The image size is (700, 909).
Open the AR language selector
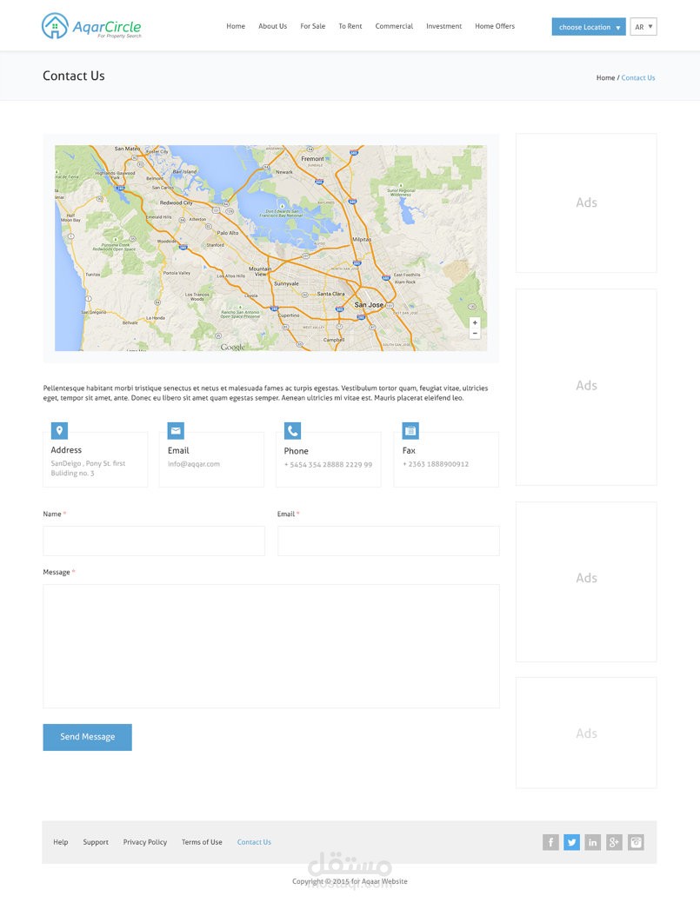(x=643, y=27)
